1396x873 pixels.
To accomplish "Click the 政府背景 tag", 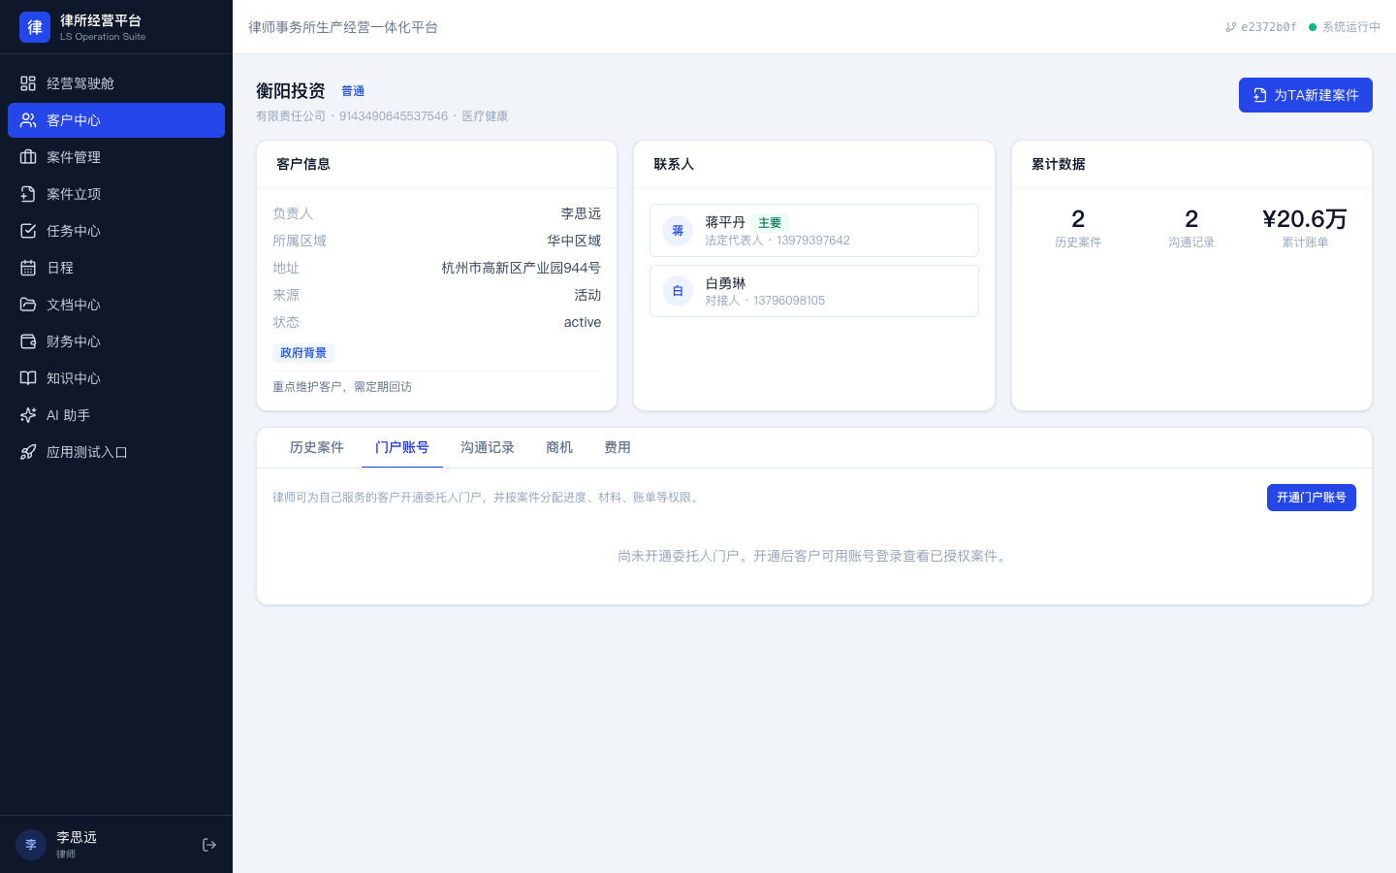I will tap(303, 353).
